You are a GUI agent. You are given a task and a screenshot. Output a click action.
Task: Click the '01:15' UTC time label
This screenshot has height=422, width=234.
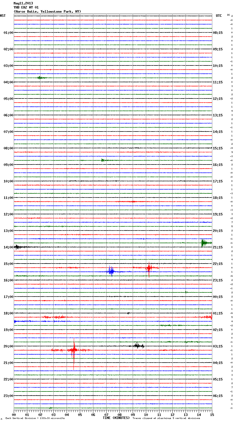[218, 313]
